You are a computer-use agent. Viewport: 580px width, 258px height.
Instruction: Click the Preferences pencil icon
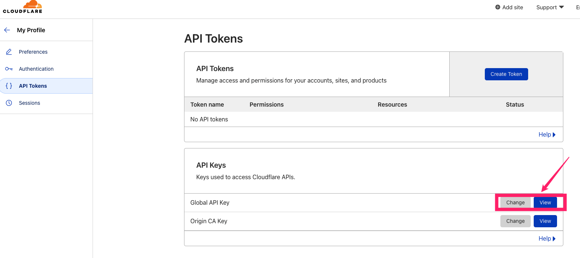[x=9, y=52]
